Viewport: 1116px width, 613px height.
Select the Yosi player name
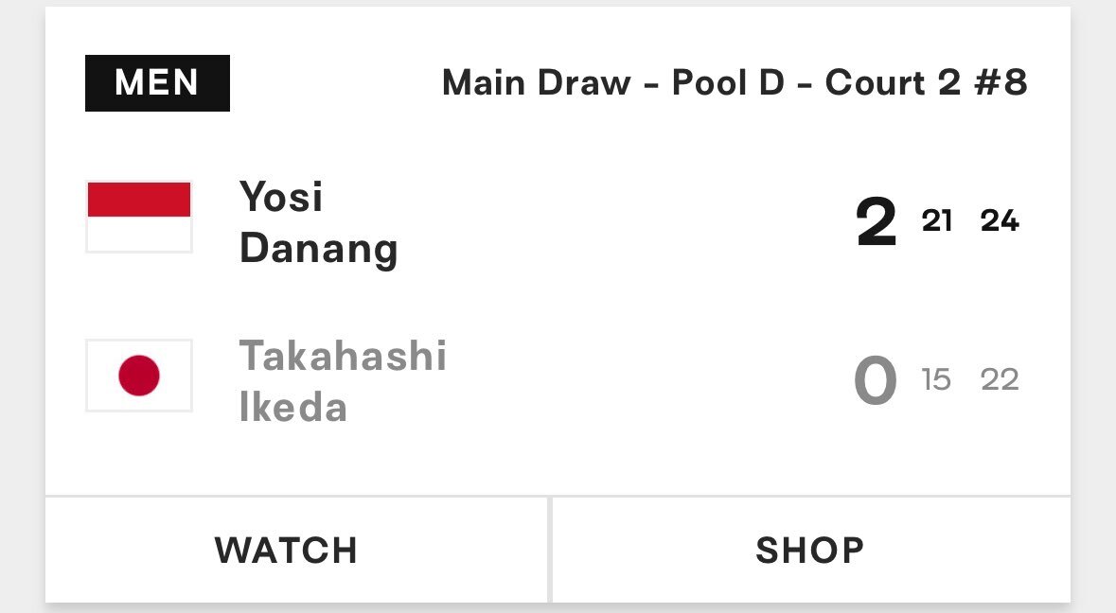(281, 196)
